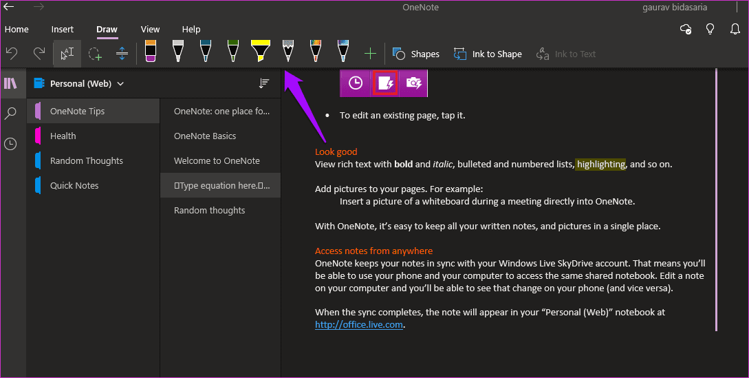Screen dimensions: 749x378
Task: Follow the office.live.com link
Action: tap(359, 325)
